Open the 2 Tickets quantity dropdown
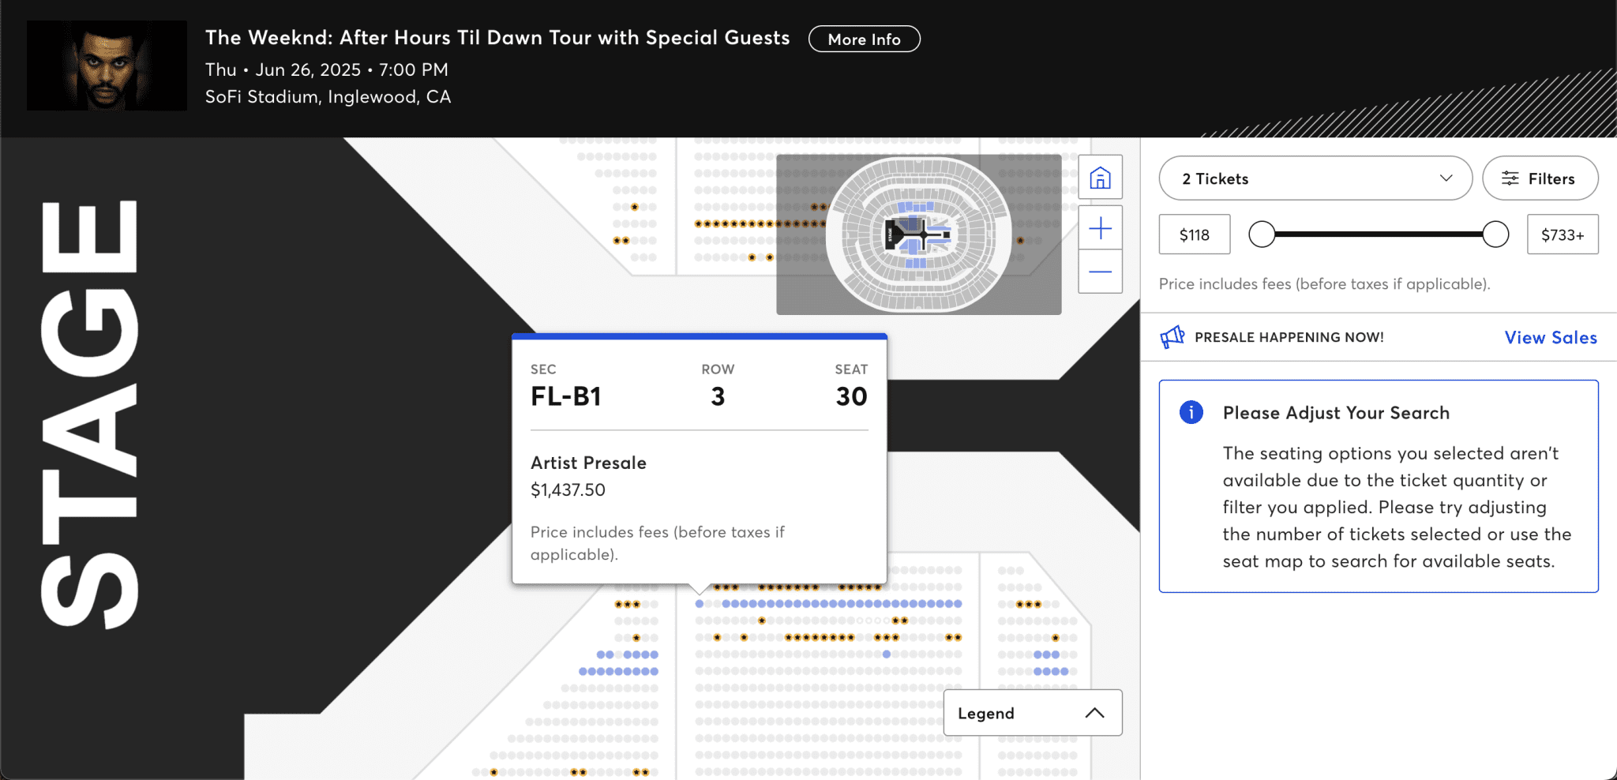 coord(1315,178)
